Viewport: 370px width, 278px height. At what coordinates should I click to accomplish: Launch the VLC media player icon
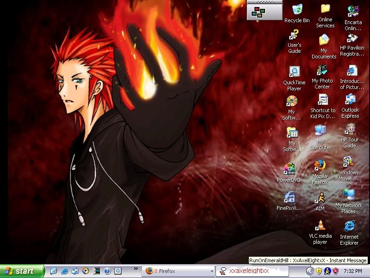(320, 232)
